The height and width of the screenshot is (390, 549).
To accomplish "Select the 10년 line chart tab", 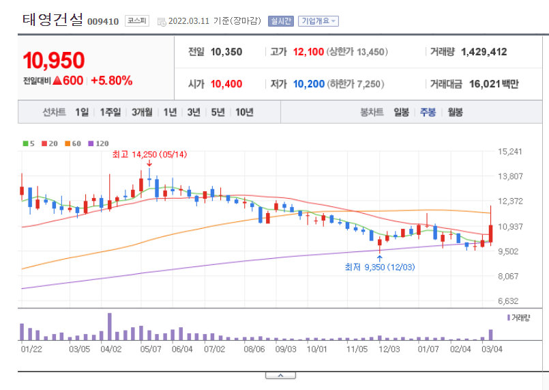I will coord(244,112).
